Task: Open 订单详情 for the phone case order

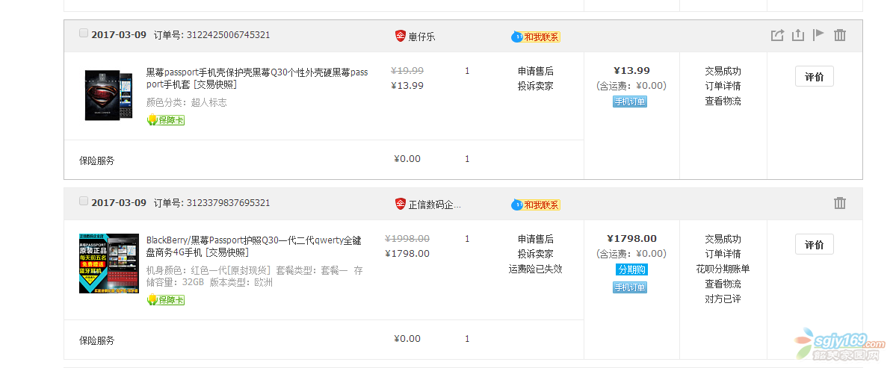Action: coord(723,86)
